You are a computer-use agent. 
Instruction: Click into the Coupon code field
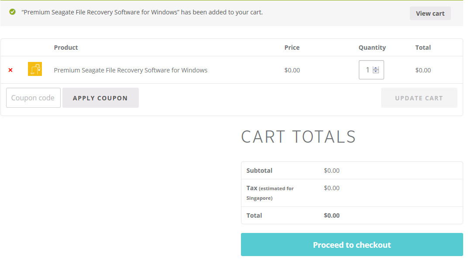tap(33, 98)
